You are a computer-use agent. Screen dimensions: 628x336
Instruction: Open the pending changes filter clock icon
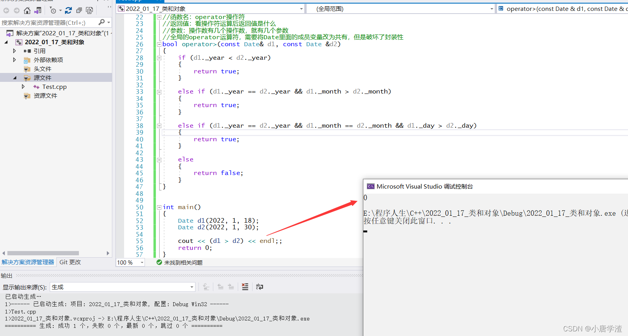tap(53, 10)
